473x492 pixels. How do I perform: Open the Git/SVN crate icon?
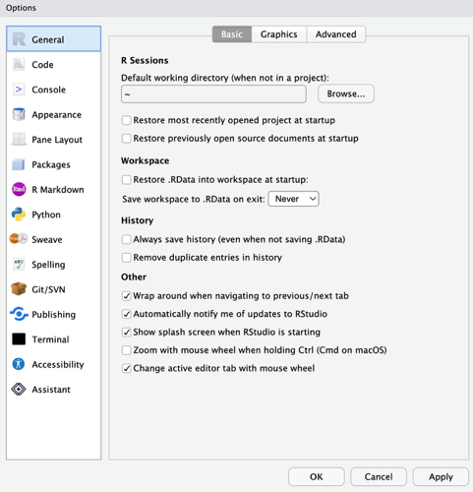pos(19,289)
